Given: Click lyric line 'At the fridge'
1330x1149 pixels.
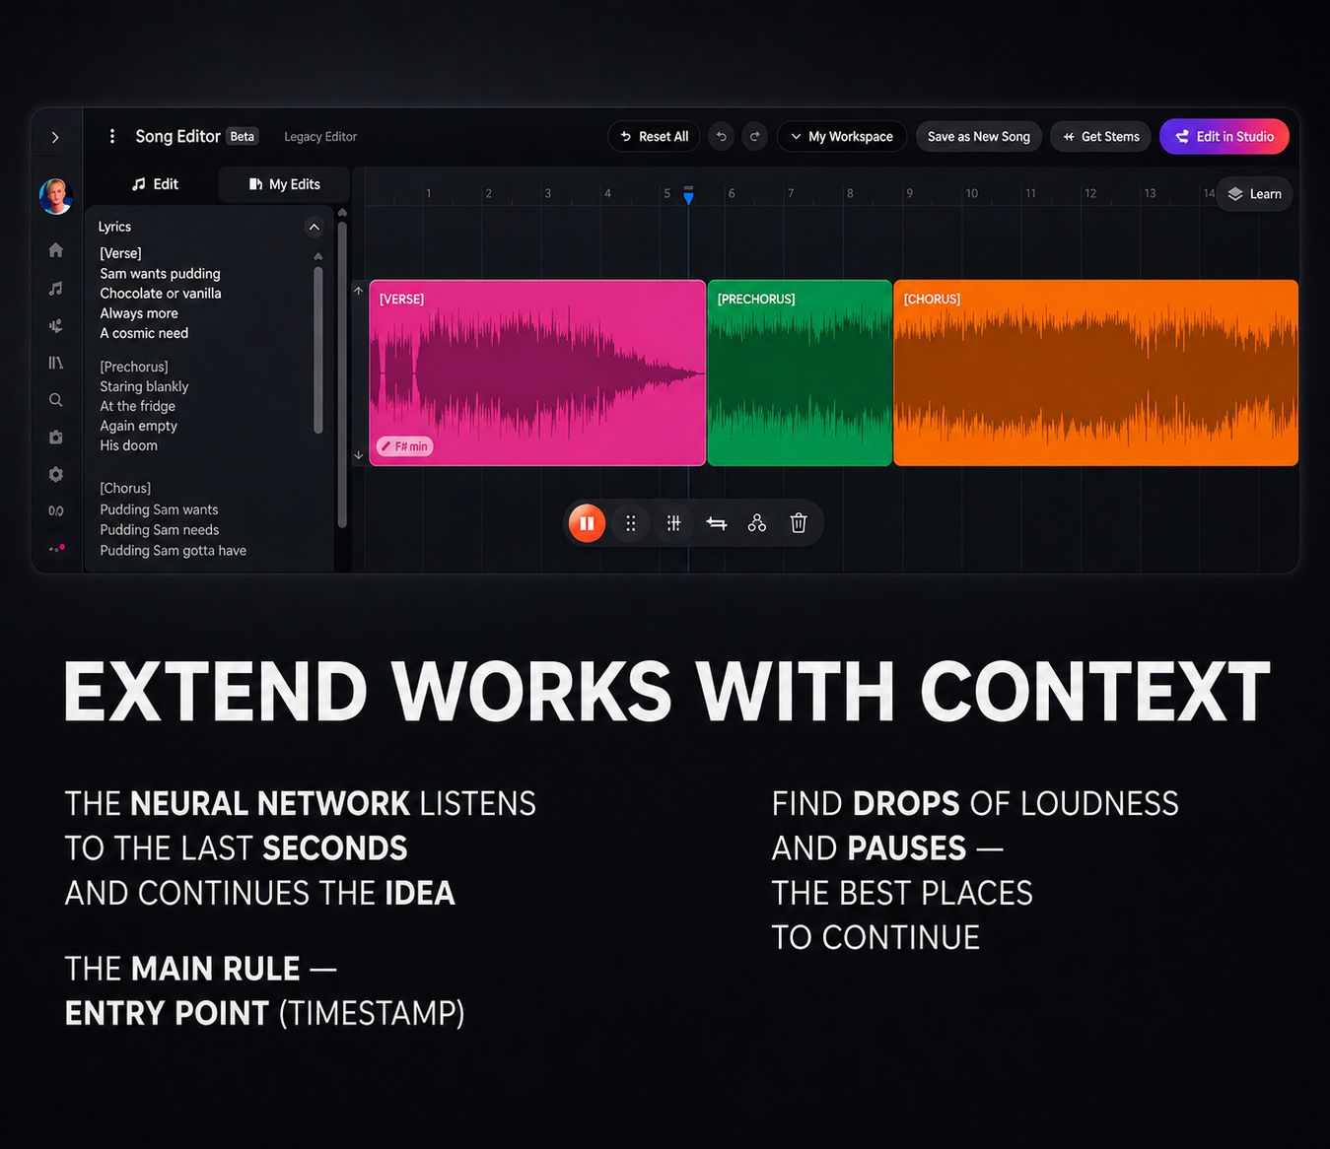Looking at the screenshot, I should (138, 406).
